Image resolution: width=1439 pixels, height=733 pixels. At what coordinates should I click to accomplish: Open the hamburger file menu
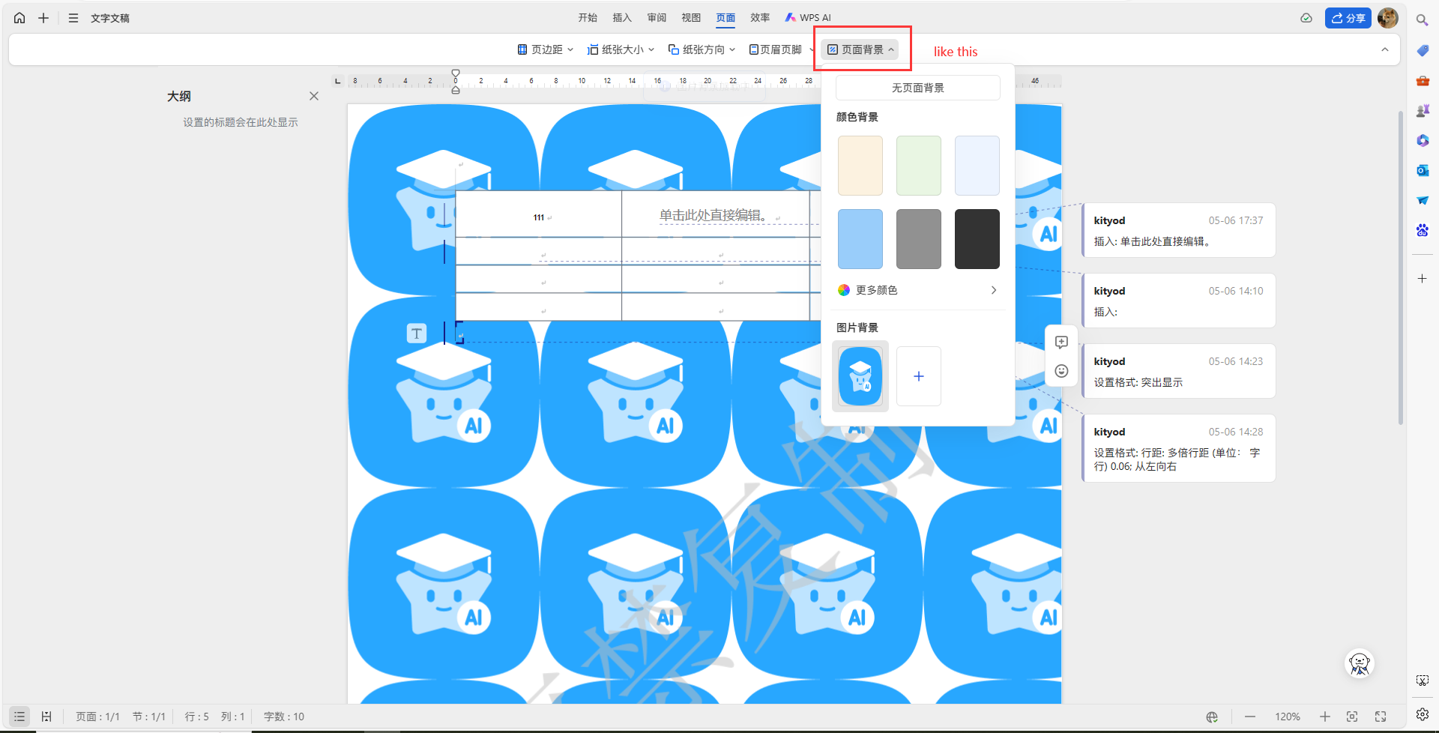(73, 18)
